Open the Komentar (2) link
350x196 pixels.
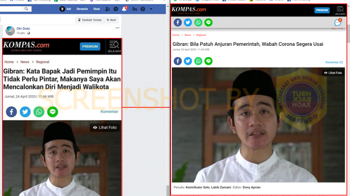(x=334, y=62)
